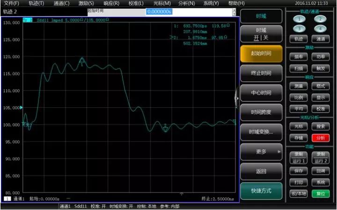Click the 搜索 button
Image resolution: width=337 pixels, height=210 pixels.
tap(321, 126)
